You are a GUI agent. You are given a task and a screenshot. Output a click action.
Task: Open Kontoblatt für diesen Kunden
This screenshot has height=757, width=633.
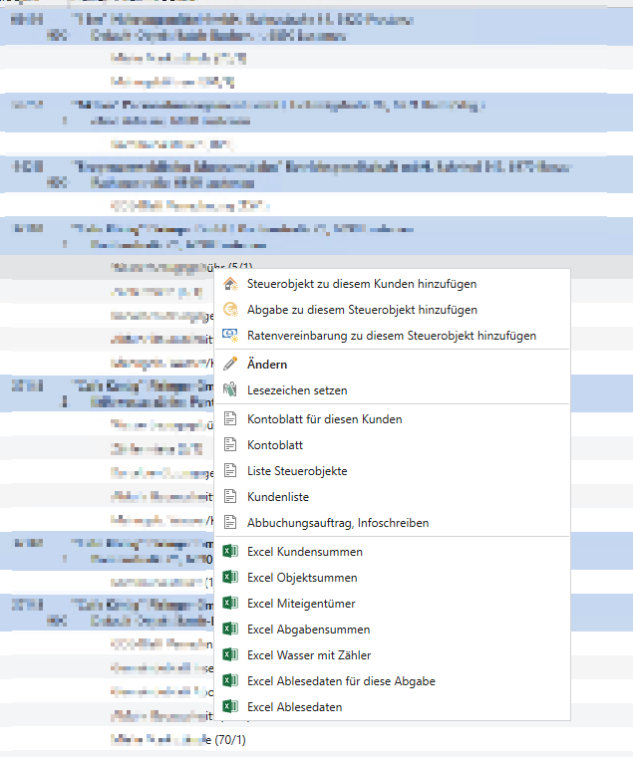324,419
